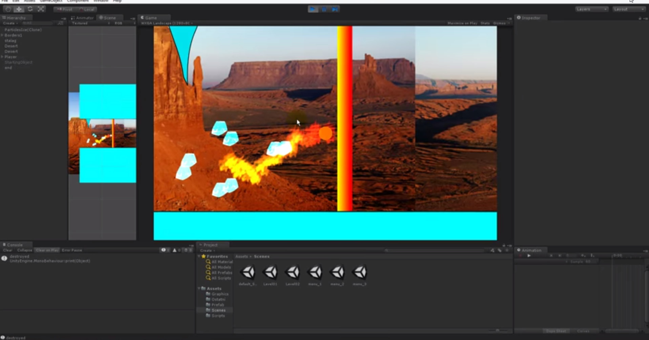Click the Console Clear button
The image size is (649, 340).
point(7,250)
